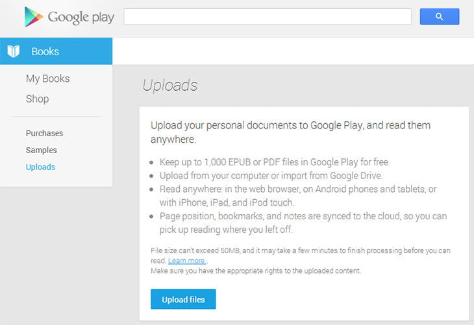Click the 'Upload your personal documents' headline

pos(290,132)
